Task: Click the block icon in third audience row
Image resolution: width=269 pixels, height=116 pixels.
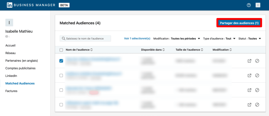Action: click(x=257, y=90)
